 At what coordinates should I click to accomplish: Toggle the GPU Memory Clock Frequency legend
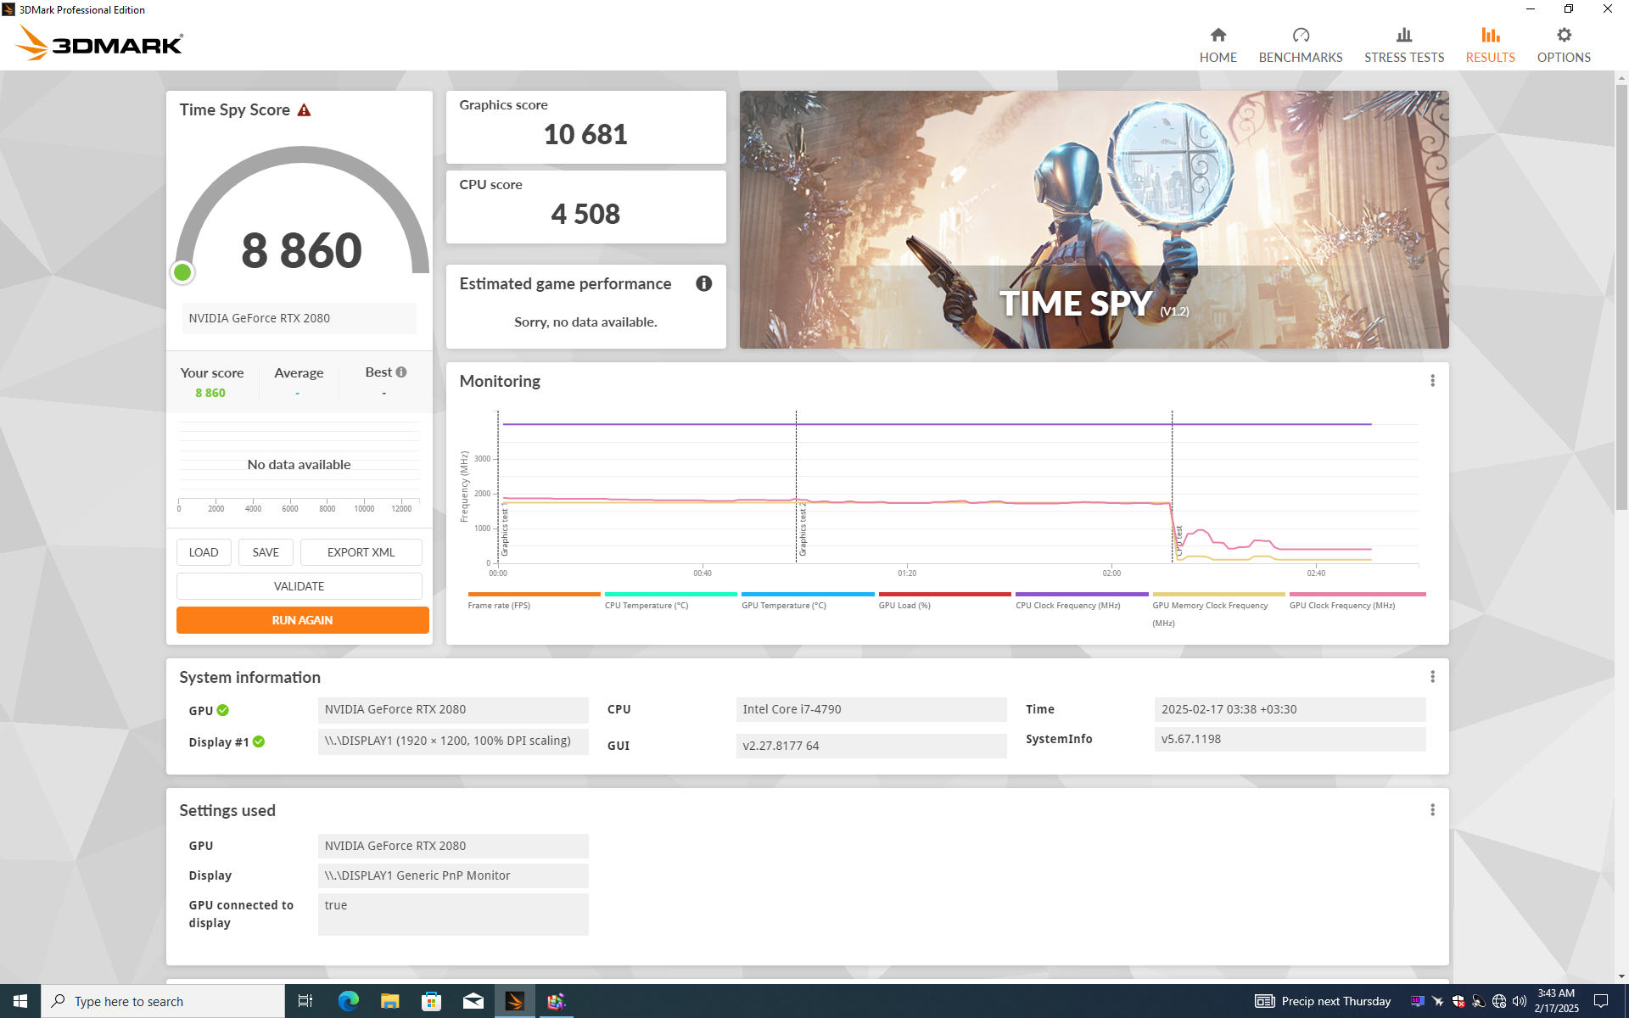coord(1218,609)
